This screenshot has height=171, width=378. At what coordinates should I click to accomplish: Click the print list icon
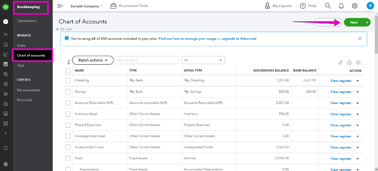pyautogui.click(x=349, y=62)
